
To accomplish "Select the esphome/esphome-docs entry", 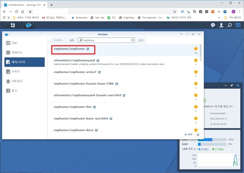I will (126, 129).
